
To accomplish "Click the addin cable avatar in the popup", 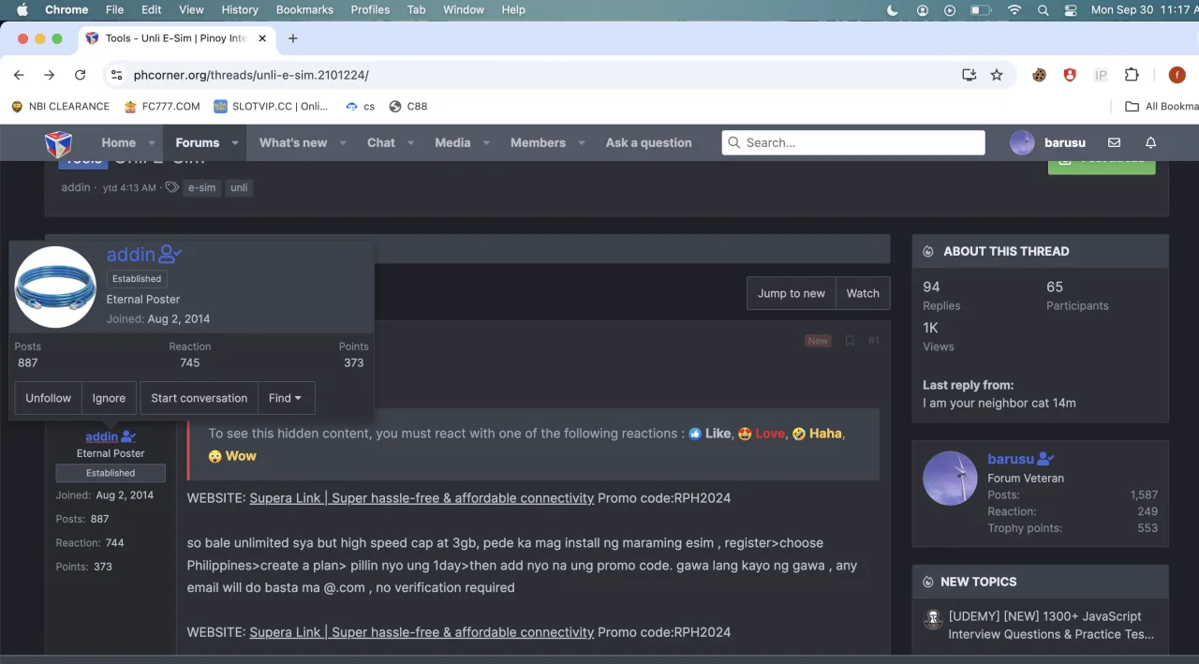I will (56, 287).
